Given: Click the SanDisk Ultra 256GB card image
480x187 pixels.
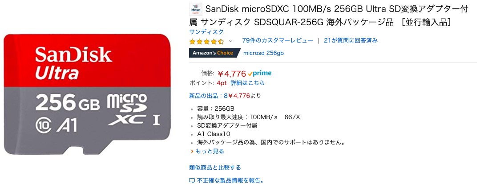Looking at the screenshot, I should click(88, 94).
